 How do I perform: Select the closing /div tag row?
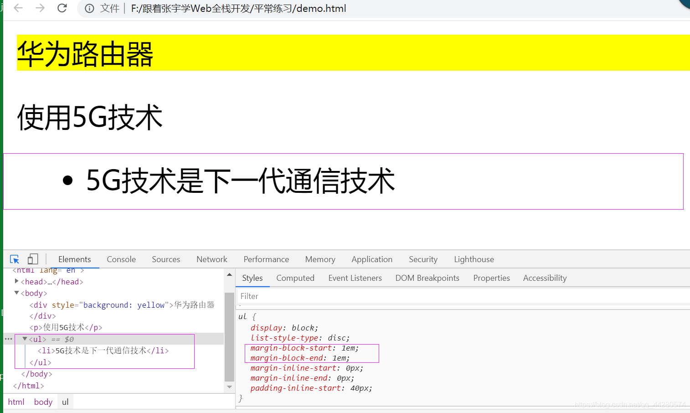pyautogui.click(x=42, y=316)
